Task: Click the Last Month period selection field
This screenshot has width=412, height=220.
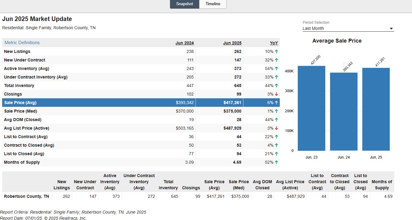Action: [348, 28]
